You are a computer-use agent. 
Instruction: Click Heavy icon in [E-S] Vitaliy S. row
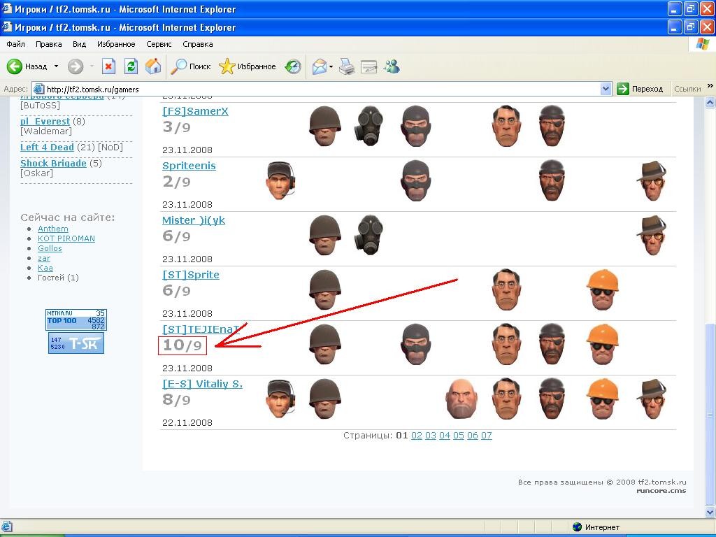pos(461,399)
